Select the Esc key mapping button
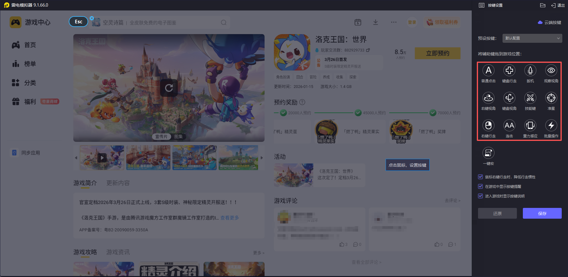The width and height of the screenshot is (568, 277). coord(79,22)
